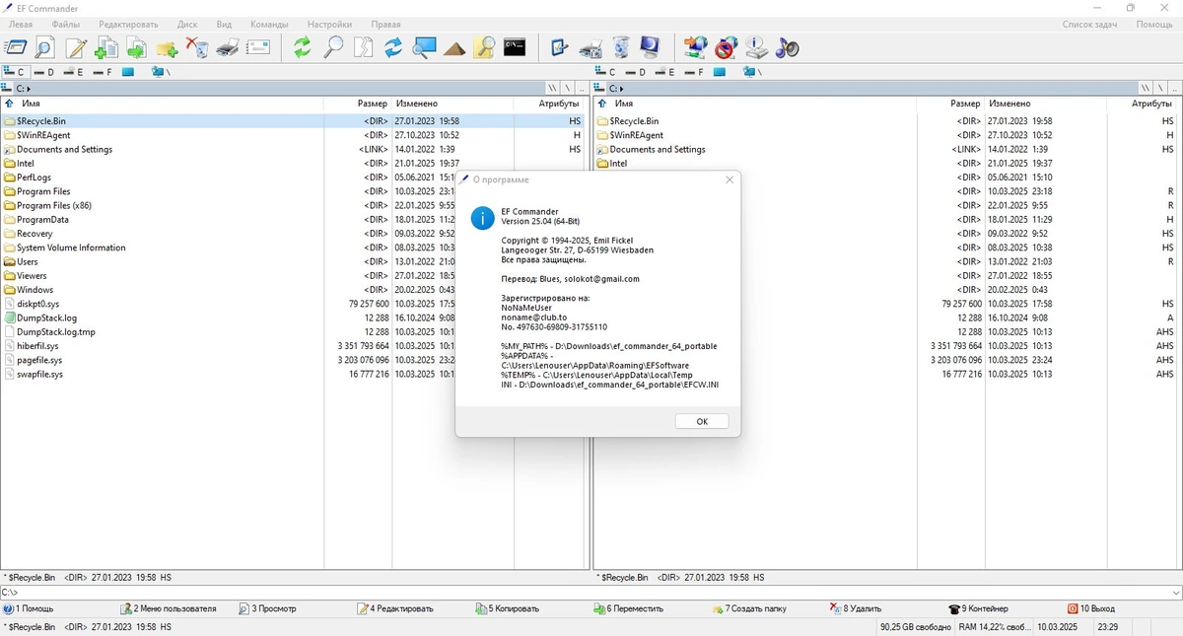The height and width of the screenshot is (636, 1183).
Task: Sort left panel by Размер column
Action: click(x=358, y=103)
